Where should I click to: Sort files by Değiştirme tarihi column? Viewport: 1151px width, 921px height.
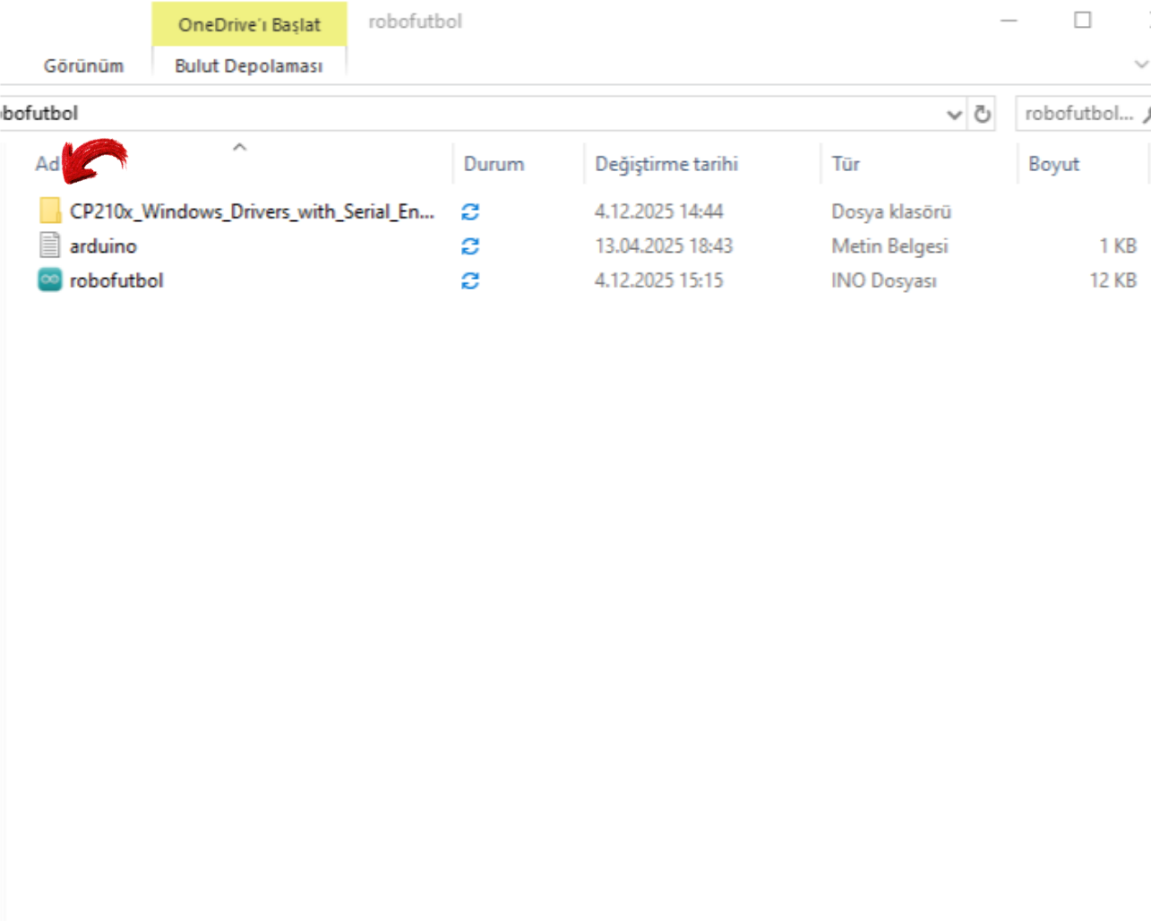666,164
